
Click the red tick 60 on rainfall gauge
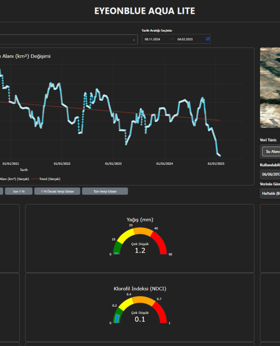click(x=170, y=254)
